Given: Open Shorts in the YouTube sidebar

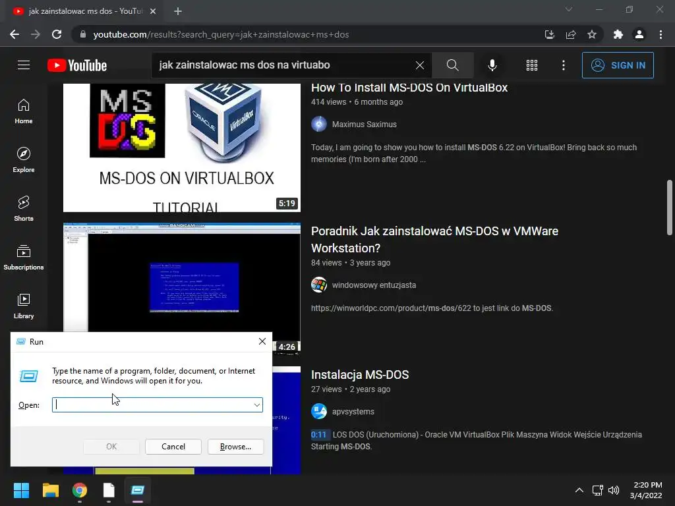Looking at the screenshot, I should tap(24, 209).
